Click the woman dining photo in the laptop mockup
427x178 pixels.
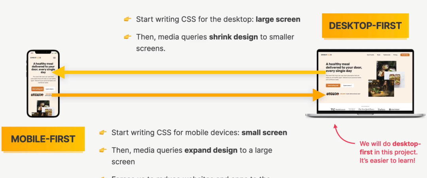381,88
